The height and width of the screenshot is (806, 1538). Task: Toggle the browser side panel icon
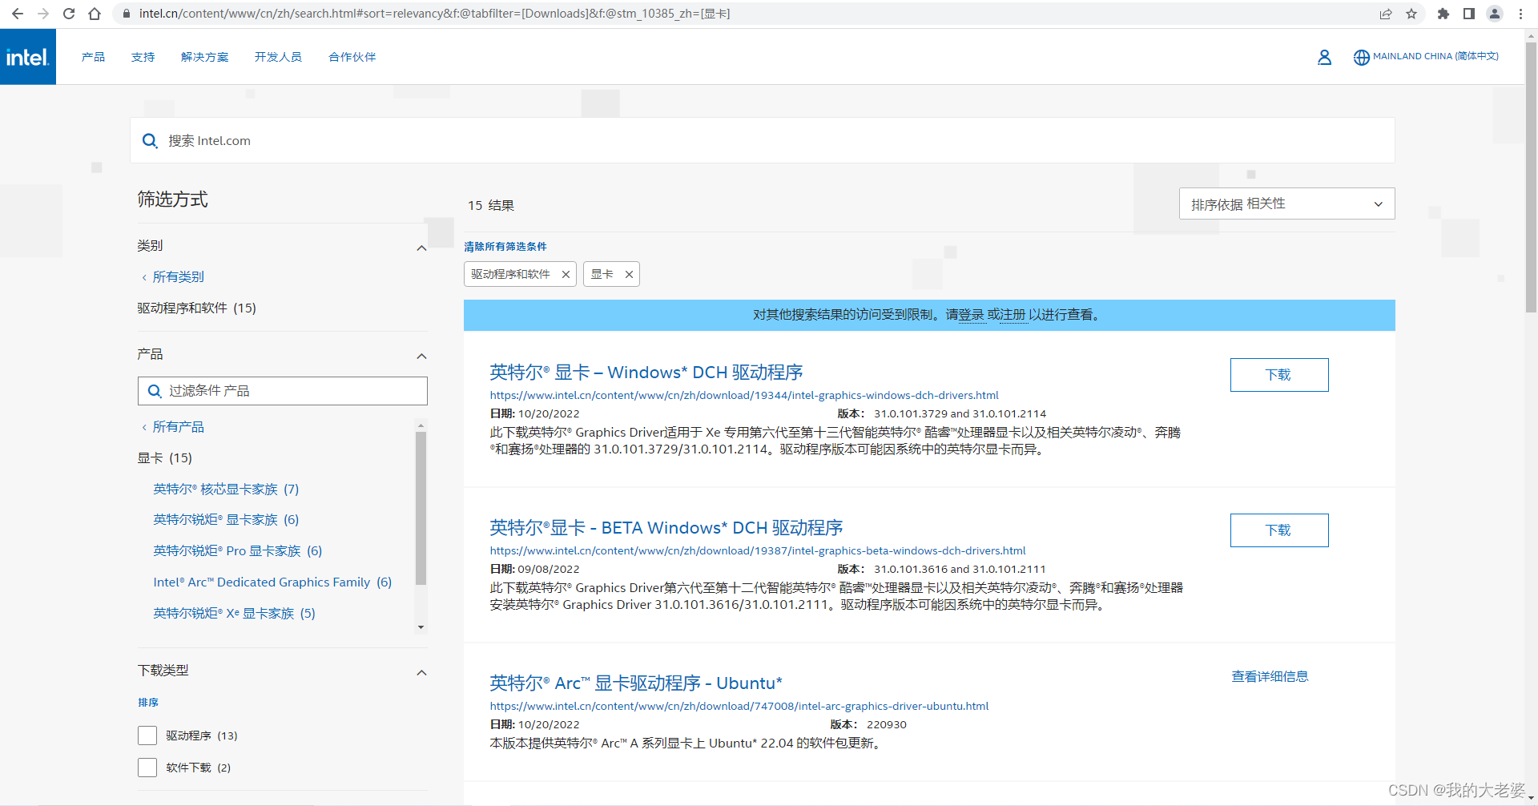(x=1469, y=14)
